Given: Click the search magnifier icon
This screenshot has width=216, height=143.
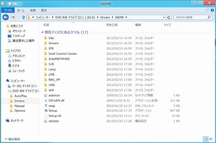Looking at the screenshot, I should (x=209, y=17).
